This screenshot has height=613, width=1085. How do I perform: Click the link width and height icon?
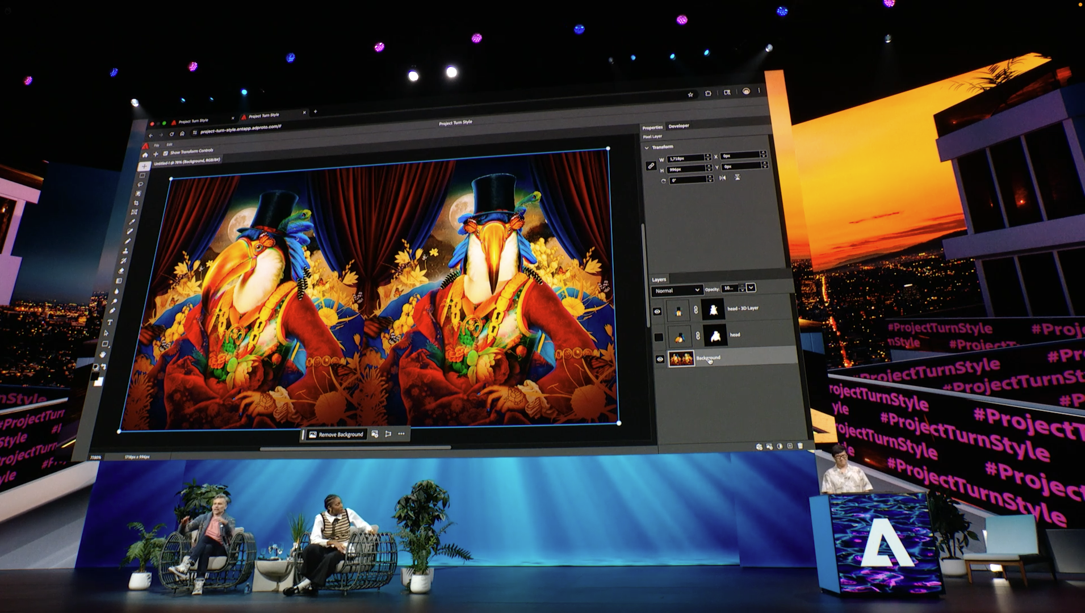click(x=651, y=166)
